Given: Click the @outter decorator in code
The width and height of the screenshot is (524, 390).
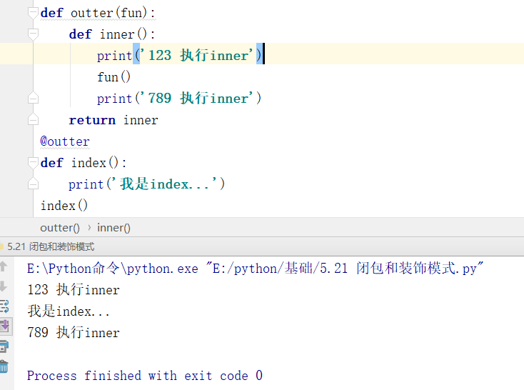Looking at the screenshot, I should tap(65, 141).
